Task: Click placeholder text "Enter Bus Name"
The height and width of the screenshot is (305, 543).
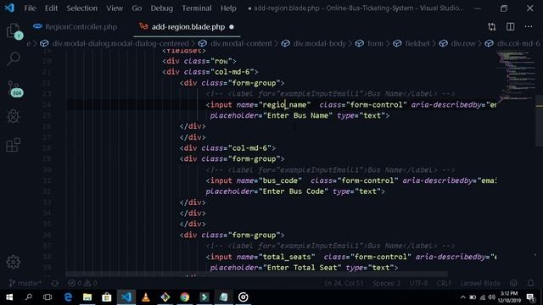Action: [x=298, y=115]
